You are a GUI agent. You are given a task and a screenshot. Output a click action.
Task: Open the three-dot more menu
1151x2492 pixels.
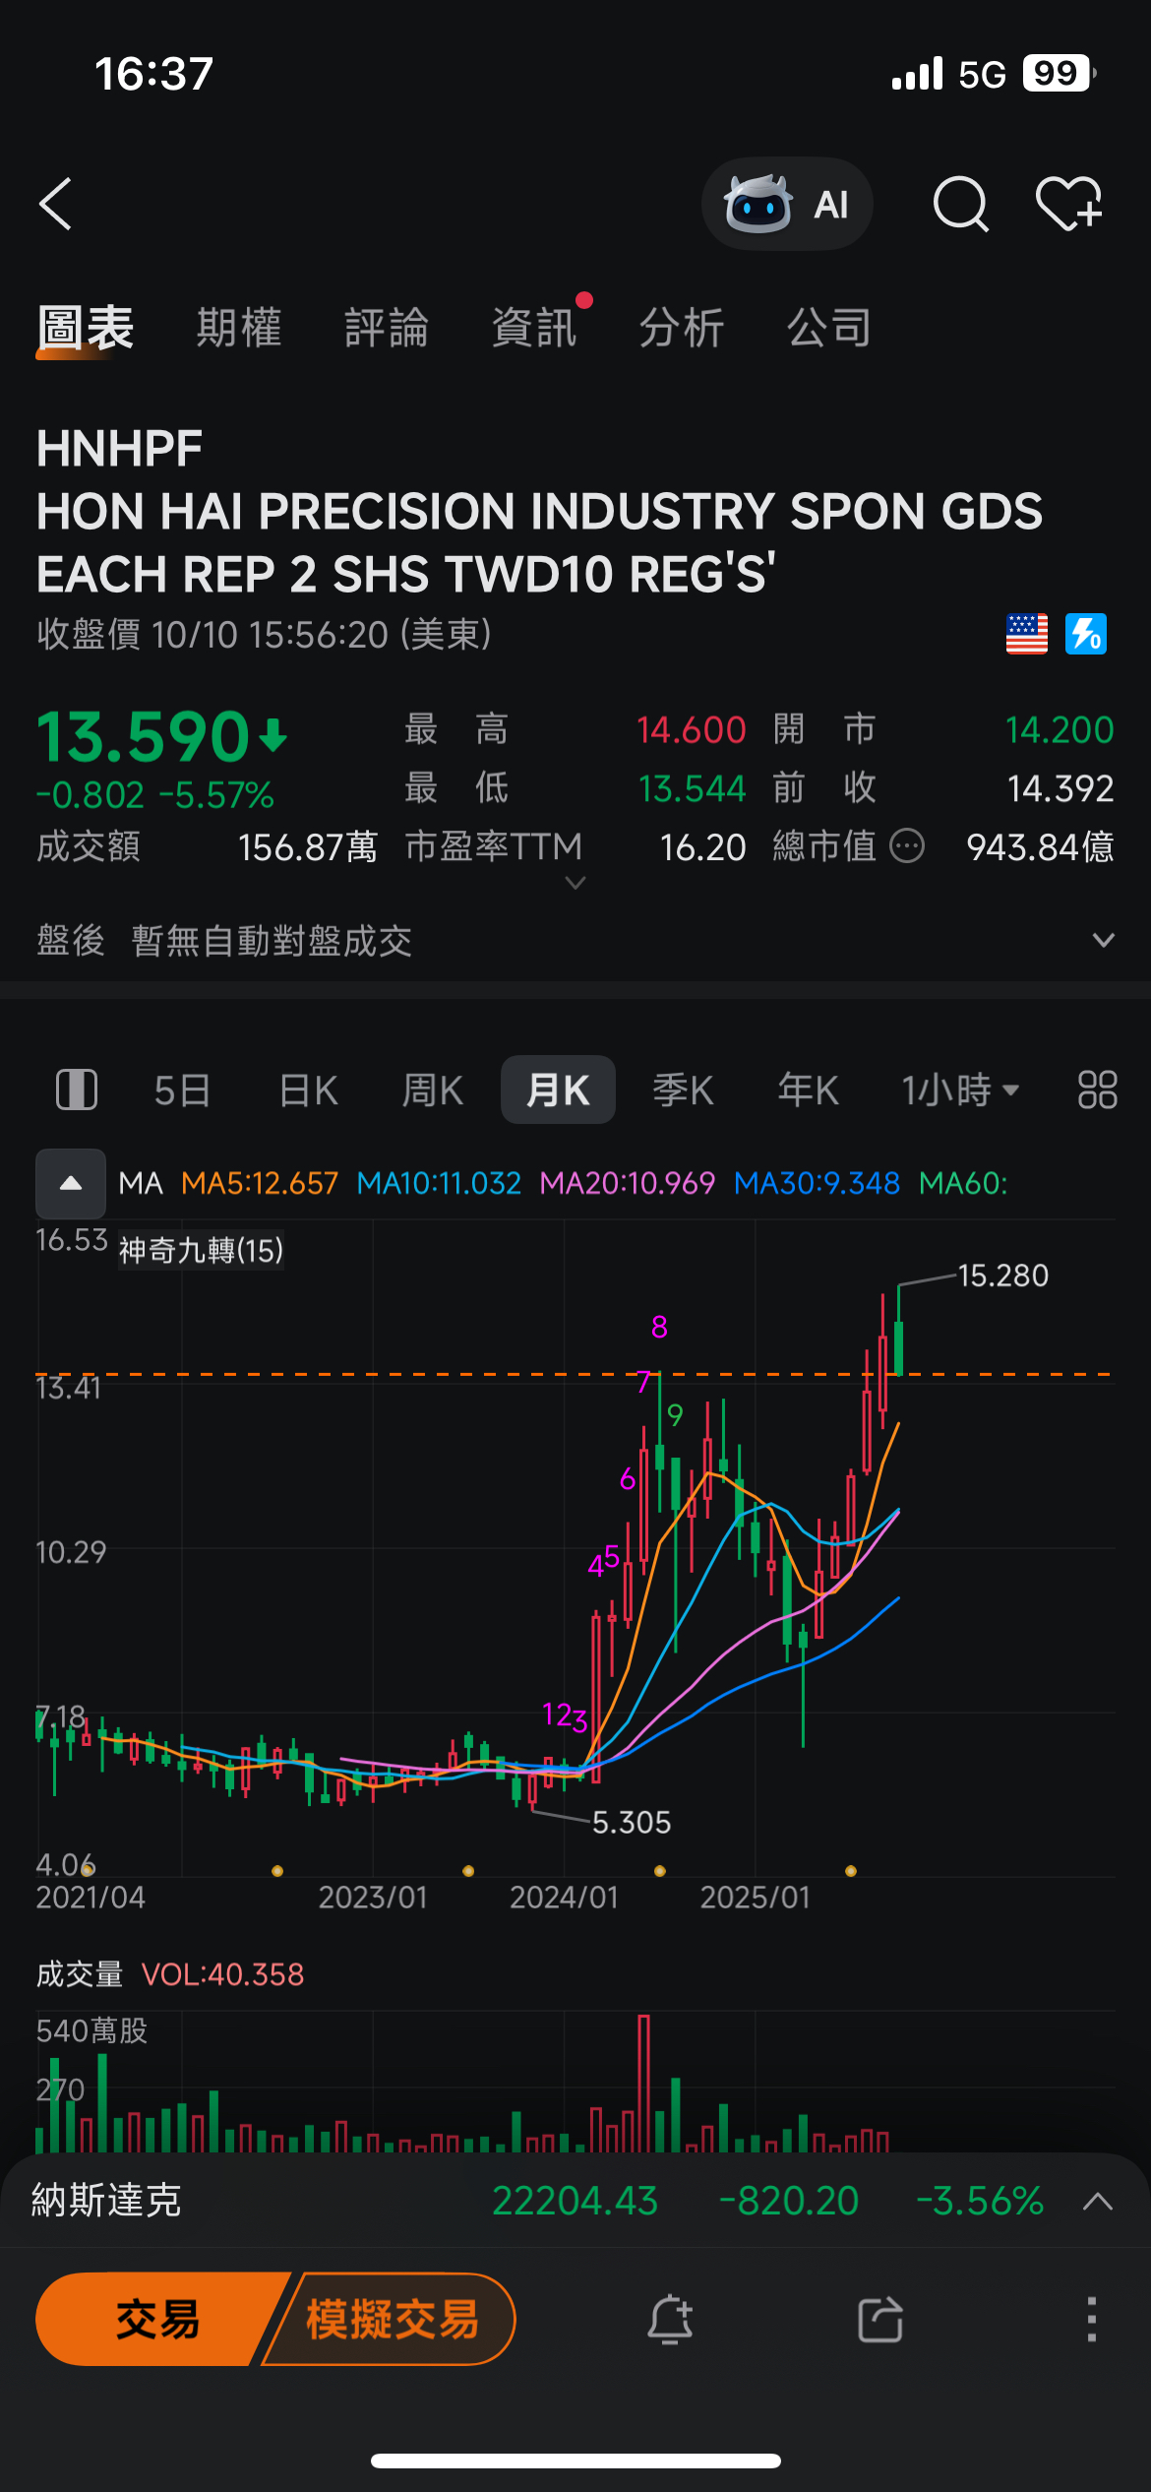[1091, 2319]
